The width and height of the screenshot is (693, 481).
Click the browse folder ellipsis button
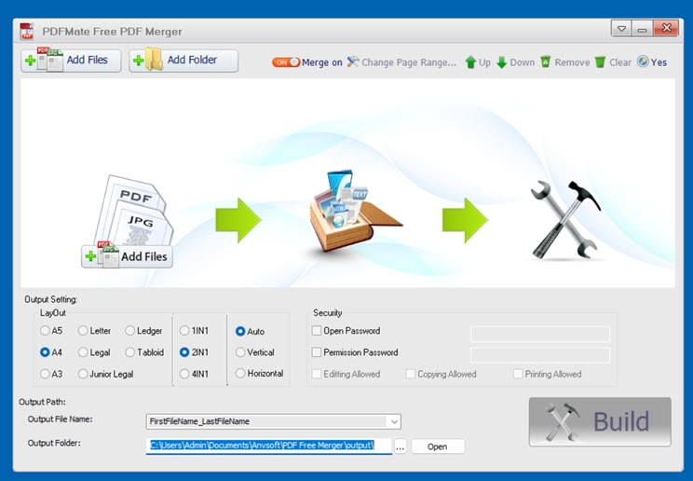(400, 447)
